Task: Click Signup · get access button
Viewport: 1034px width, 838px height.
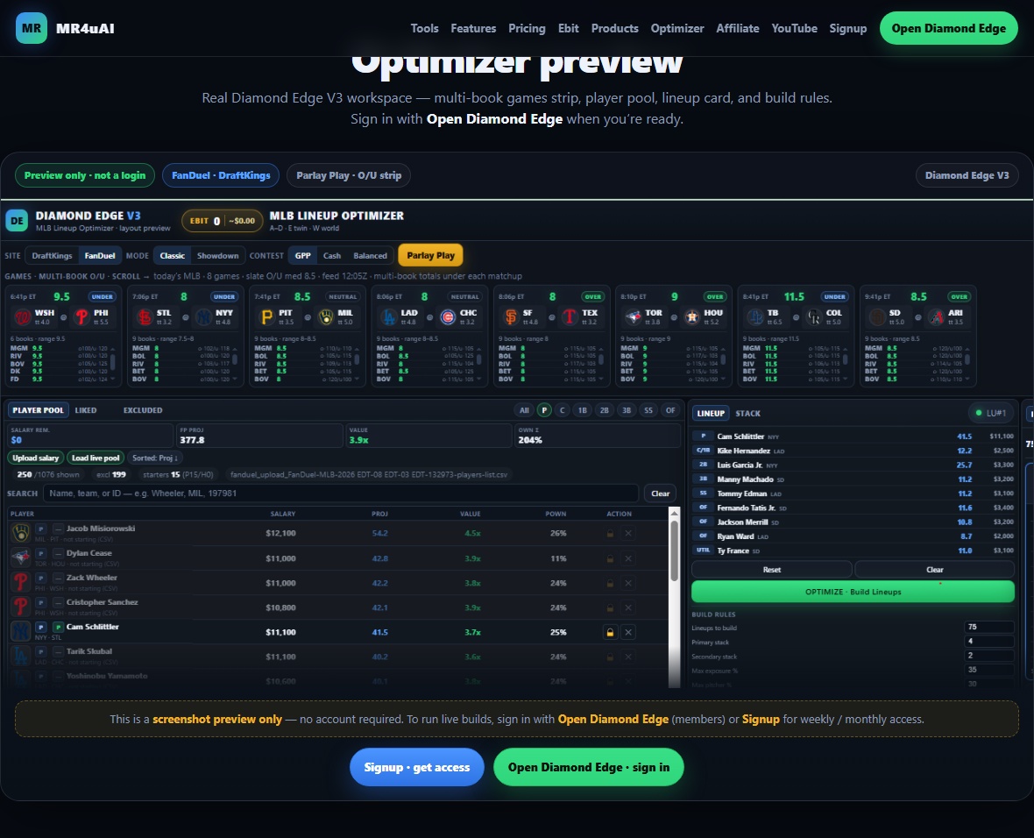Action: (417, 767)
